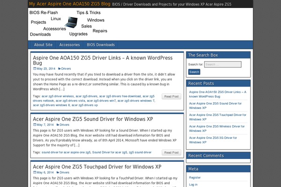Click the calendar icon beside May 23, 2014
The height and width of the screenshot is (187, 281).
tap(35, 69)
